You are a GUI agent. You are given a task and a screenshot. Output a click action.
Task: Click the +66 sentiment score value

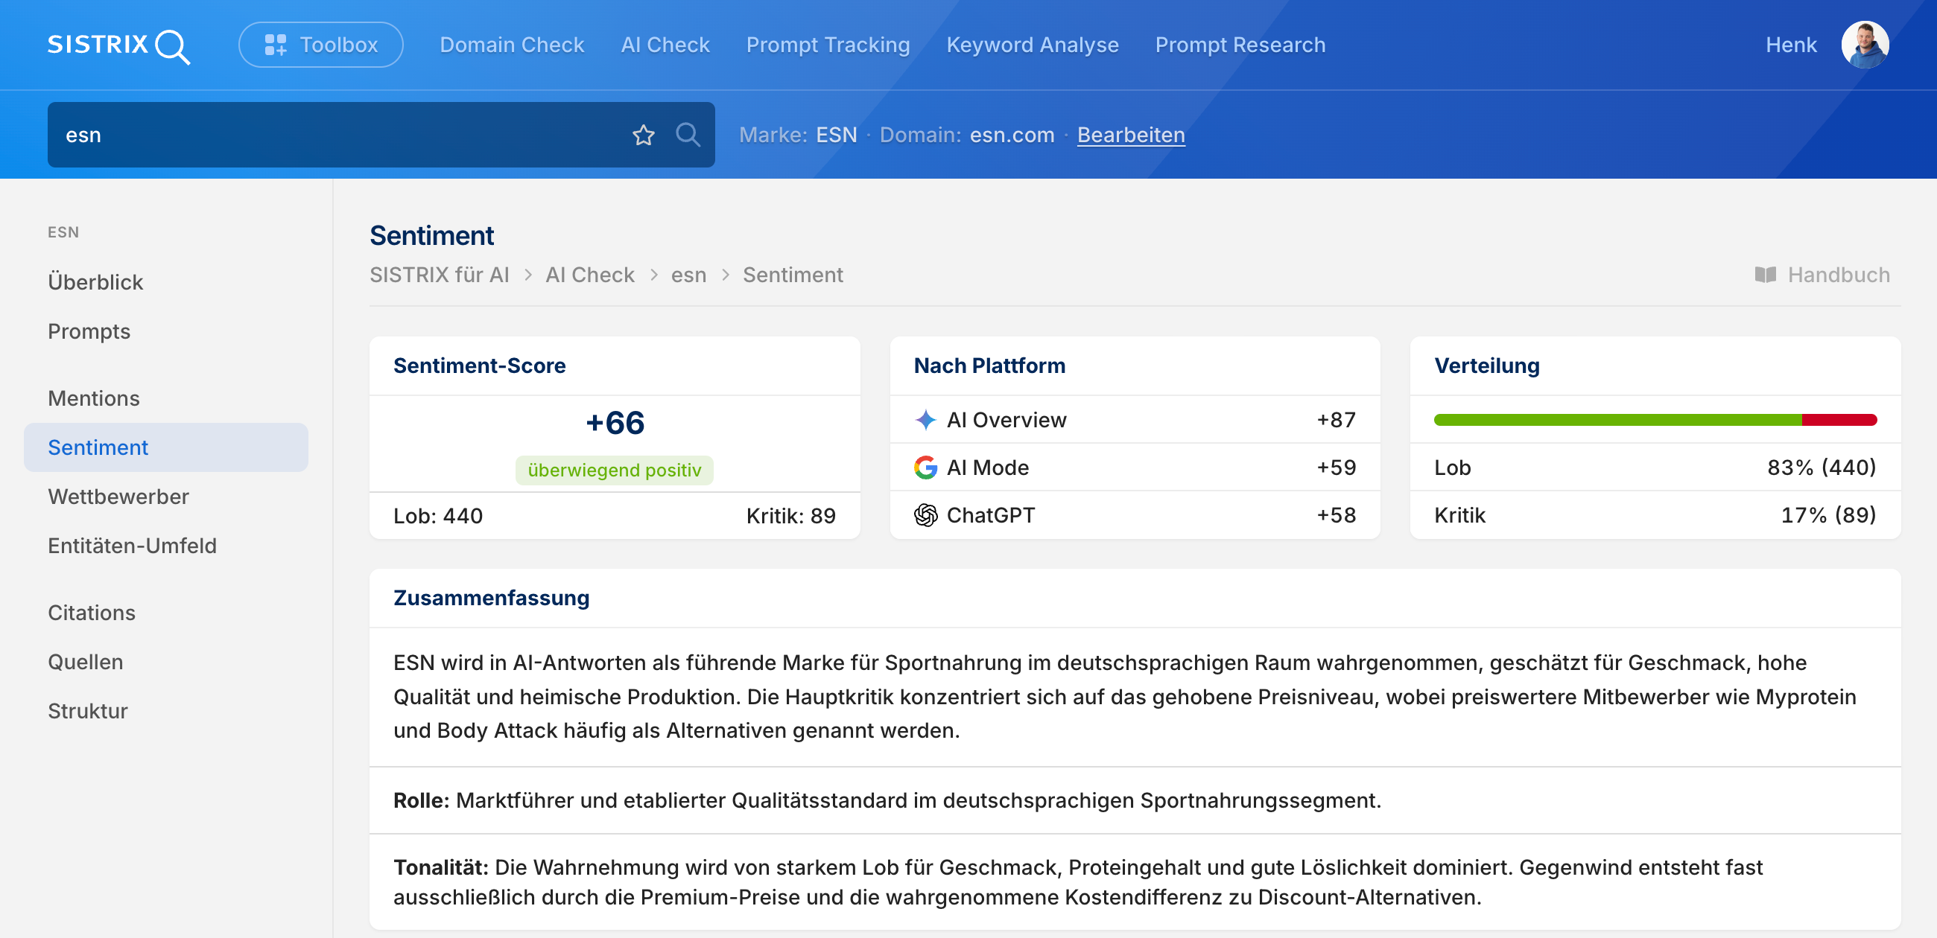coord(615,423)
